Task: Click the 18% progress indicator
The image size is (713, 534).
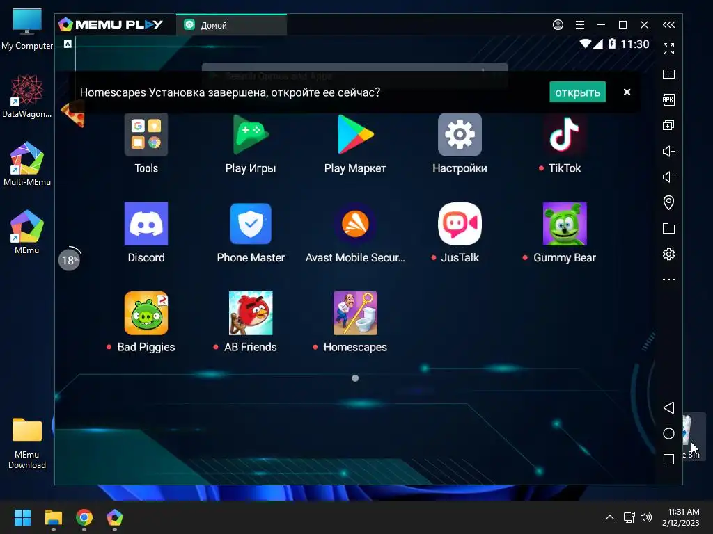Action: pos(70,260)
